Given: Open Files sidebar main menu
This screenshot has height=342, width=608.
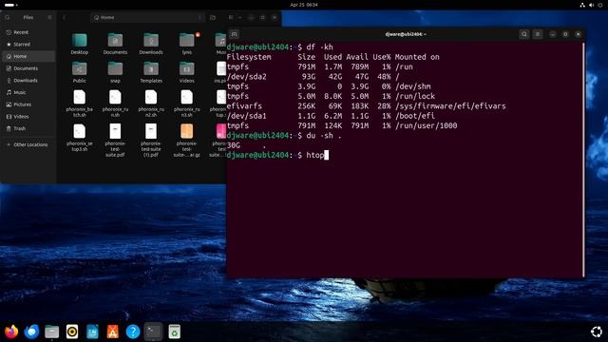Looking at the screenshot, I should point(49,17).
